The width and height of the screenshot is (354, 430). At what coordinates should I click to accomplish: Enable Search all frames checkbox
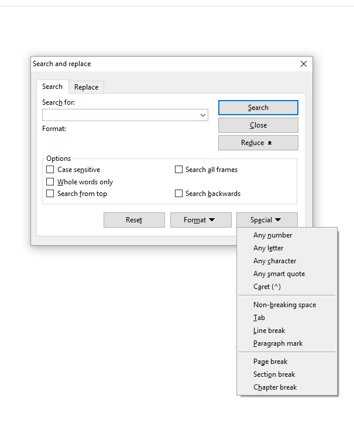pos(179,170)
